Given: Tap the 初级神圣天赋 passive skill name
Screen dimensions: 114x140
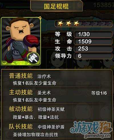Looking at the screenshot, I should pos(51,110).
